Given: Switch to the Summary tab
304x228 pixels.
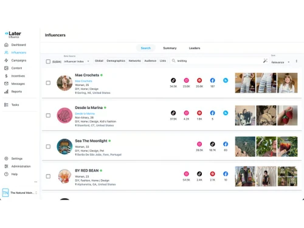Looking at the screenshot, I should click(x=170, y=48).
